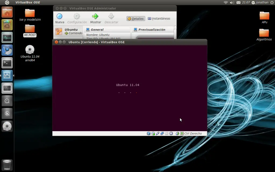This screenshot has width=275, height=172.
Task: Select the MI POST desktop folder
Action: pyautogui.click(x=30, y=31)
